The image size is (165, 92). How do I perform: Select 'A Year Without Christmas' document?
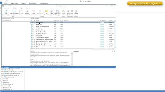(x=43, y=26)
